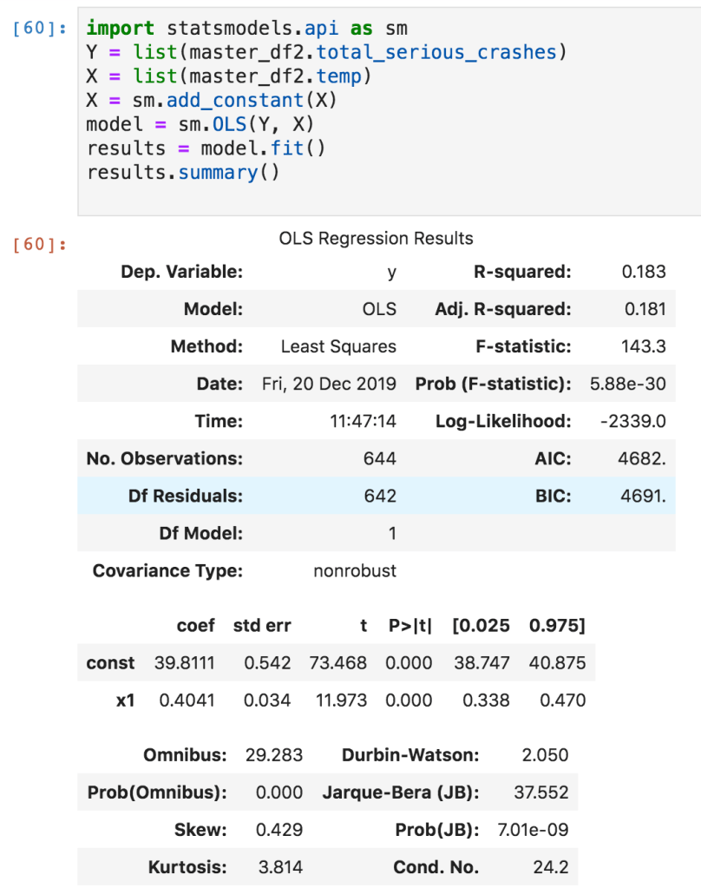701x888 pixels.
Task: Click the R-squared value 0.183
Action: coord(643,272)
